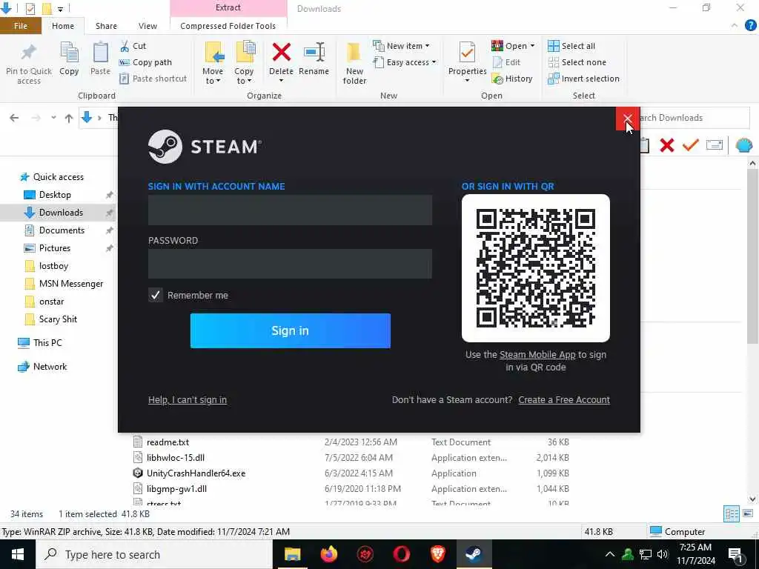Switch to large icons view layout
The height and width of the screenshot is (569, 759).
[x=748, y=514]
